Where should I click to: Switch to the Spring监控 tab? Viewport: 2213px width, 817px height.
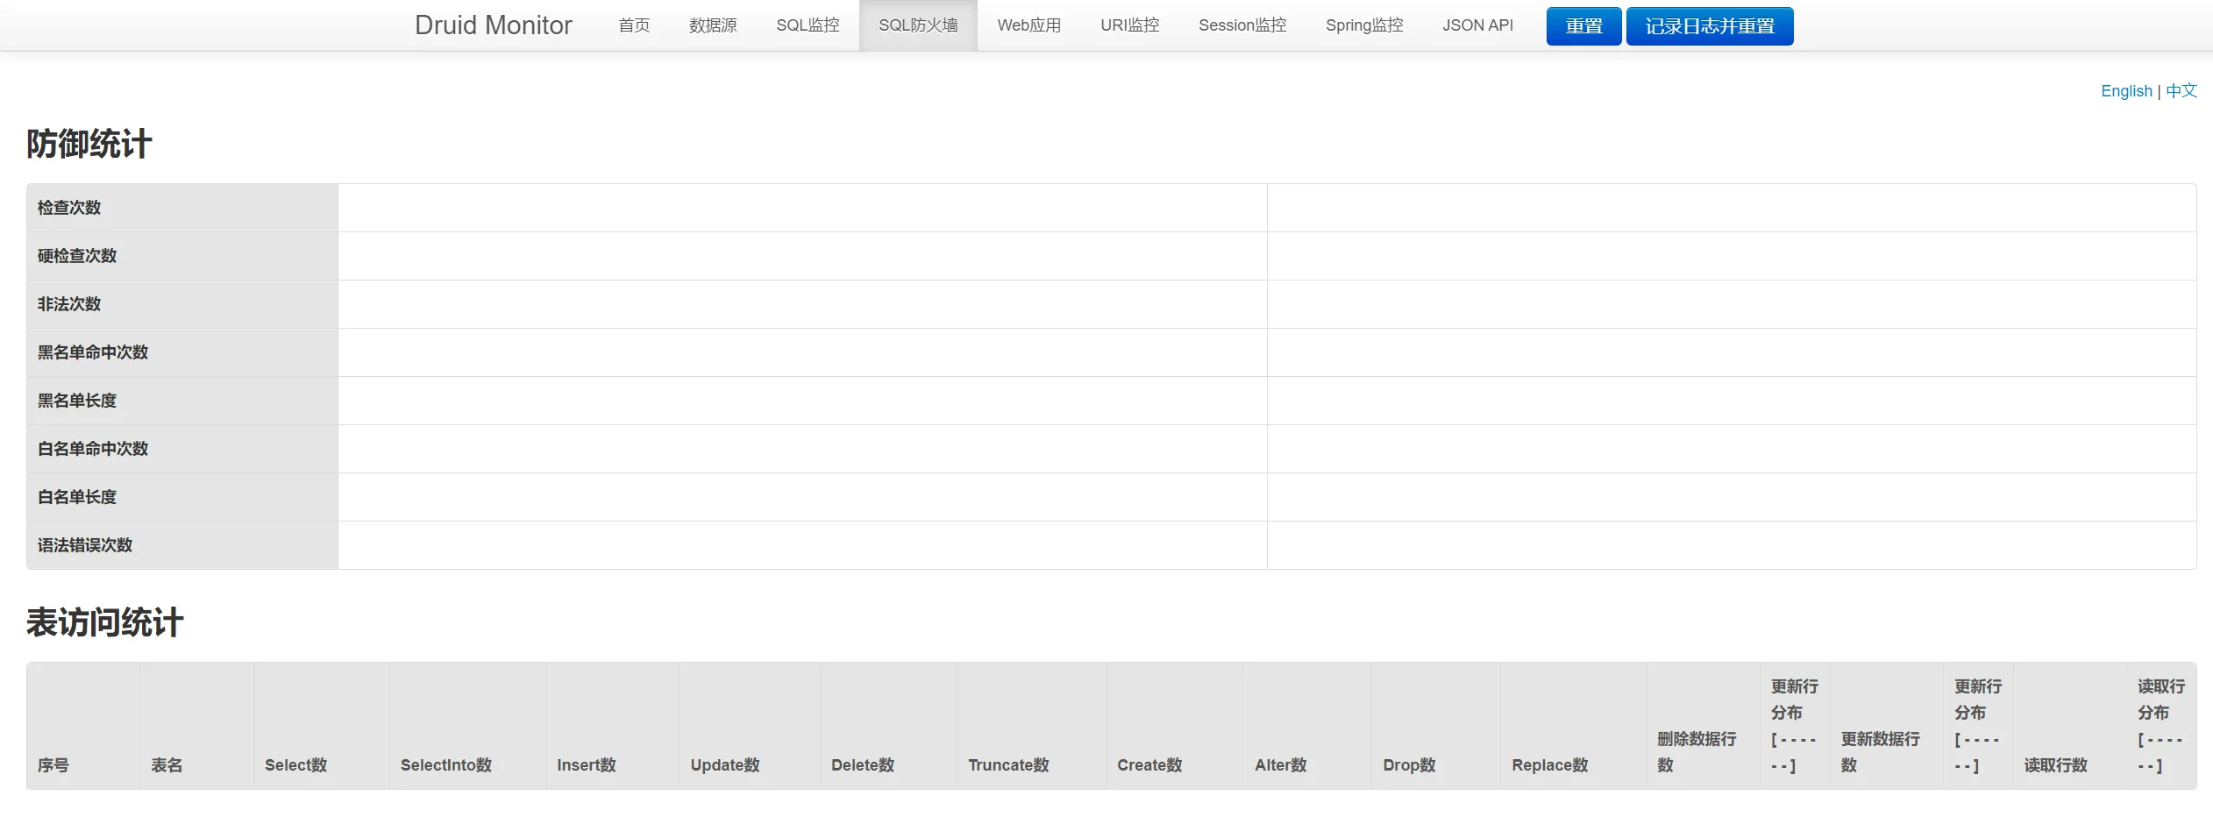[x=1364, y=25]
